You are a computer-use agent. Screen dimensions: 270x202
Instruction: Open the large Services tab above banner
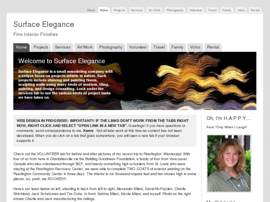63,47
